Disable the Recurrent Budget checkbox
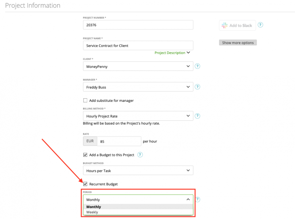Image resolution: width=295 pixels, height=219 pixels. point(85,184)
